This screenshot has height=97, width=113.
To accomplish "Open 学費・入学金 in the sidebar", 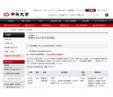I will tap(9, 52).
